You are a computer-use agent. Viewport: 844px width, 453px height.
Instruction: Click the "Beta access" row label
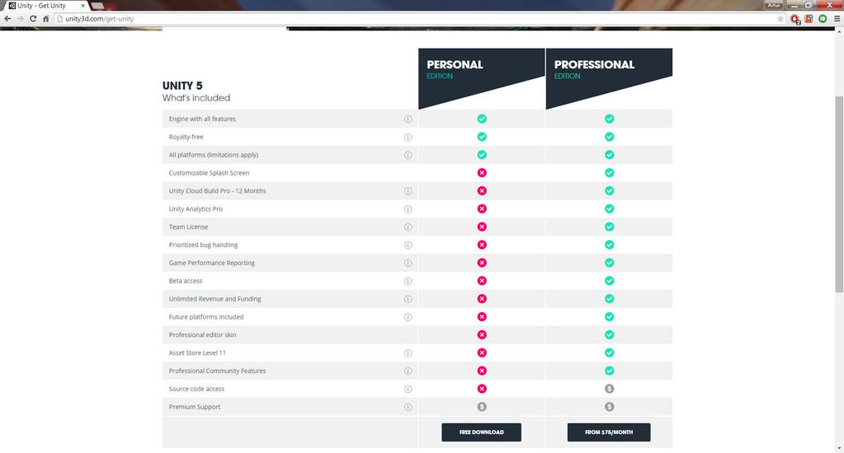tap(186, 281)
